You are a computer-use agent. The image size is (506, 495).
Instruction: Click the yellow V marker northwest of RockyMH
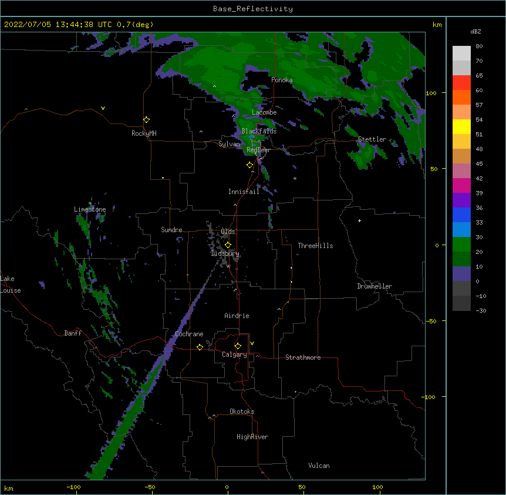pyautogui.click(x=103, y=108)
